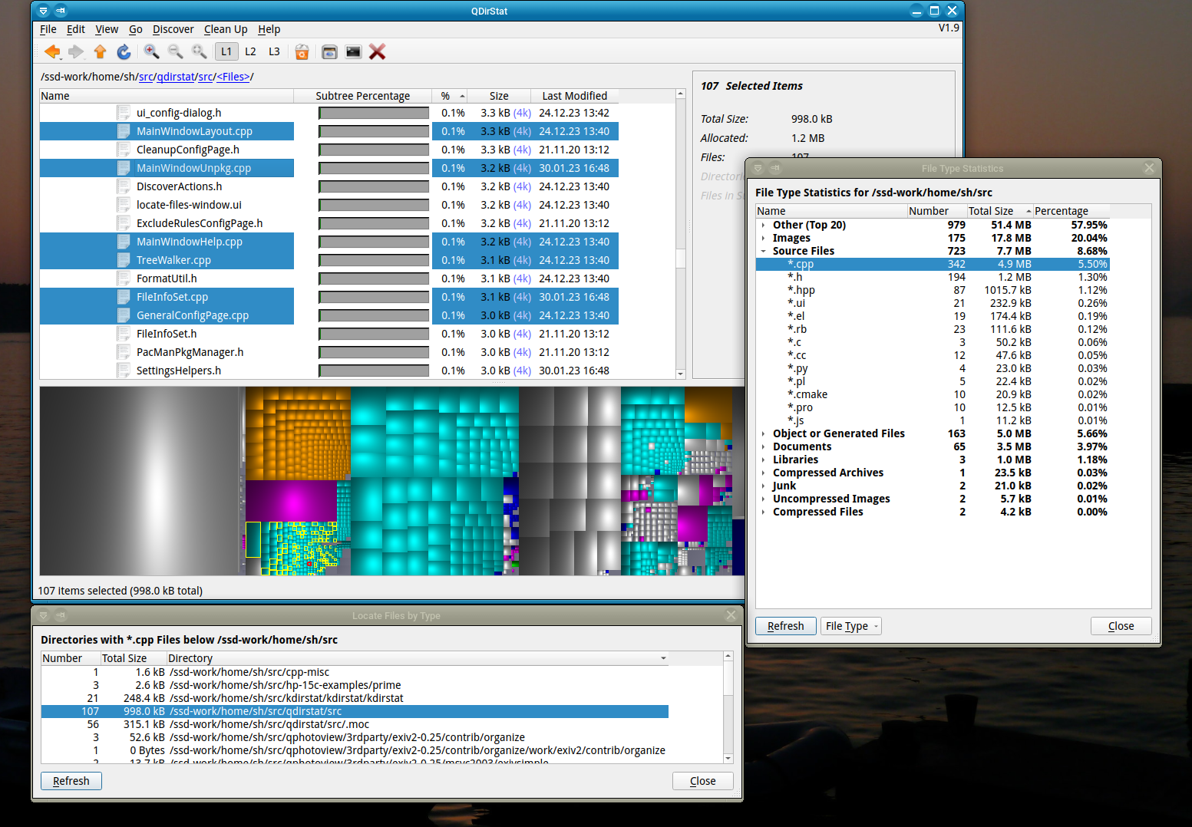The height and width of the screenshot is (827, 1192).
Task: Click the 'qdirstat' breadcrumb link
Action: 176,77
